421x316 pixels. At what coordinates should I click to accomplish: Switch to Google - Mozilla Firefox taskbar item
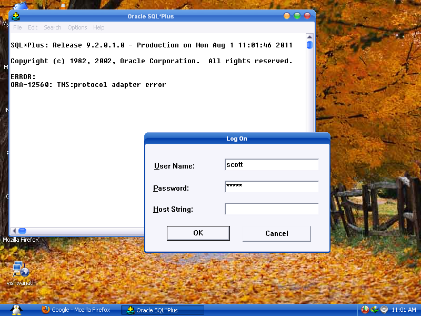pyautogui.click(x=76, y=310)
